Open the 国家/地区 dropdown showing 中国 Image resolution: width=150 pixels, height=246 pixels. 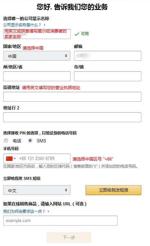coord(37,56)
